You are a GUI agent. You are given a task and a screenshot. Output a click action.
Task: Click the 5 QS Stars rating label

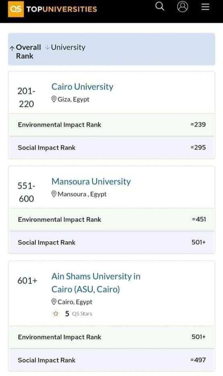79,314
